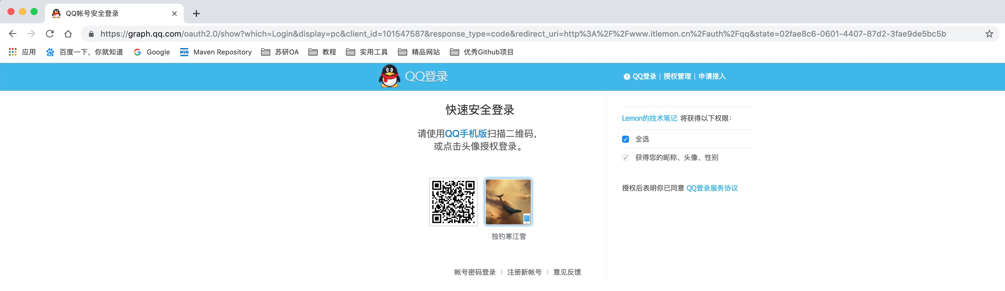Click the QQ penguin logo in header

coord(389,76)
